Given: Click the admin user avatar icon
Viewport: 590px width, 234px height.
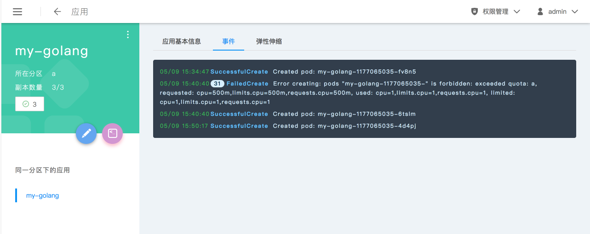Looking at the screenshot, I should tap(540, 11).
